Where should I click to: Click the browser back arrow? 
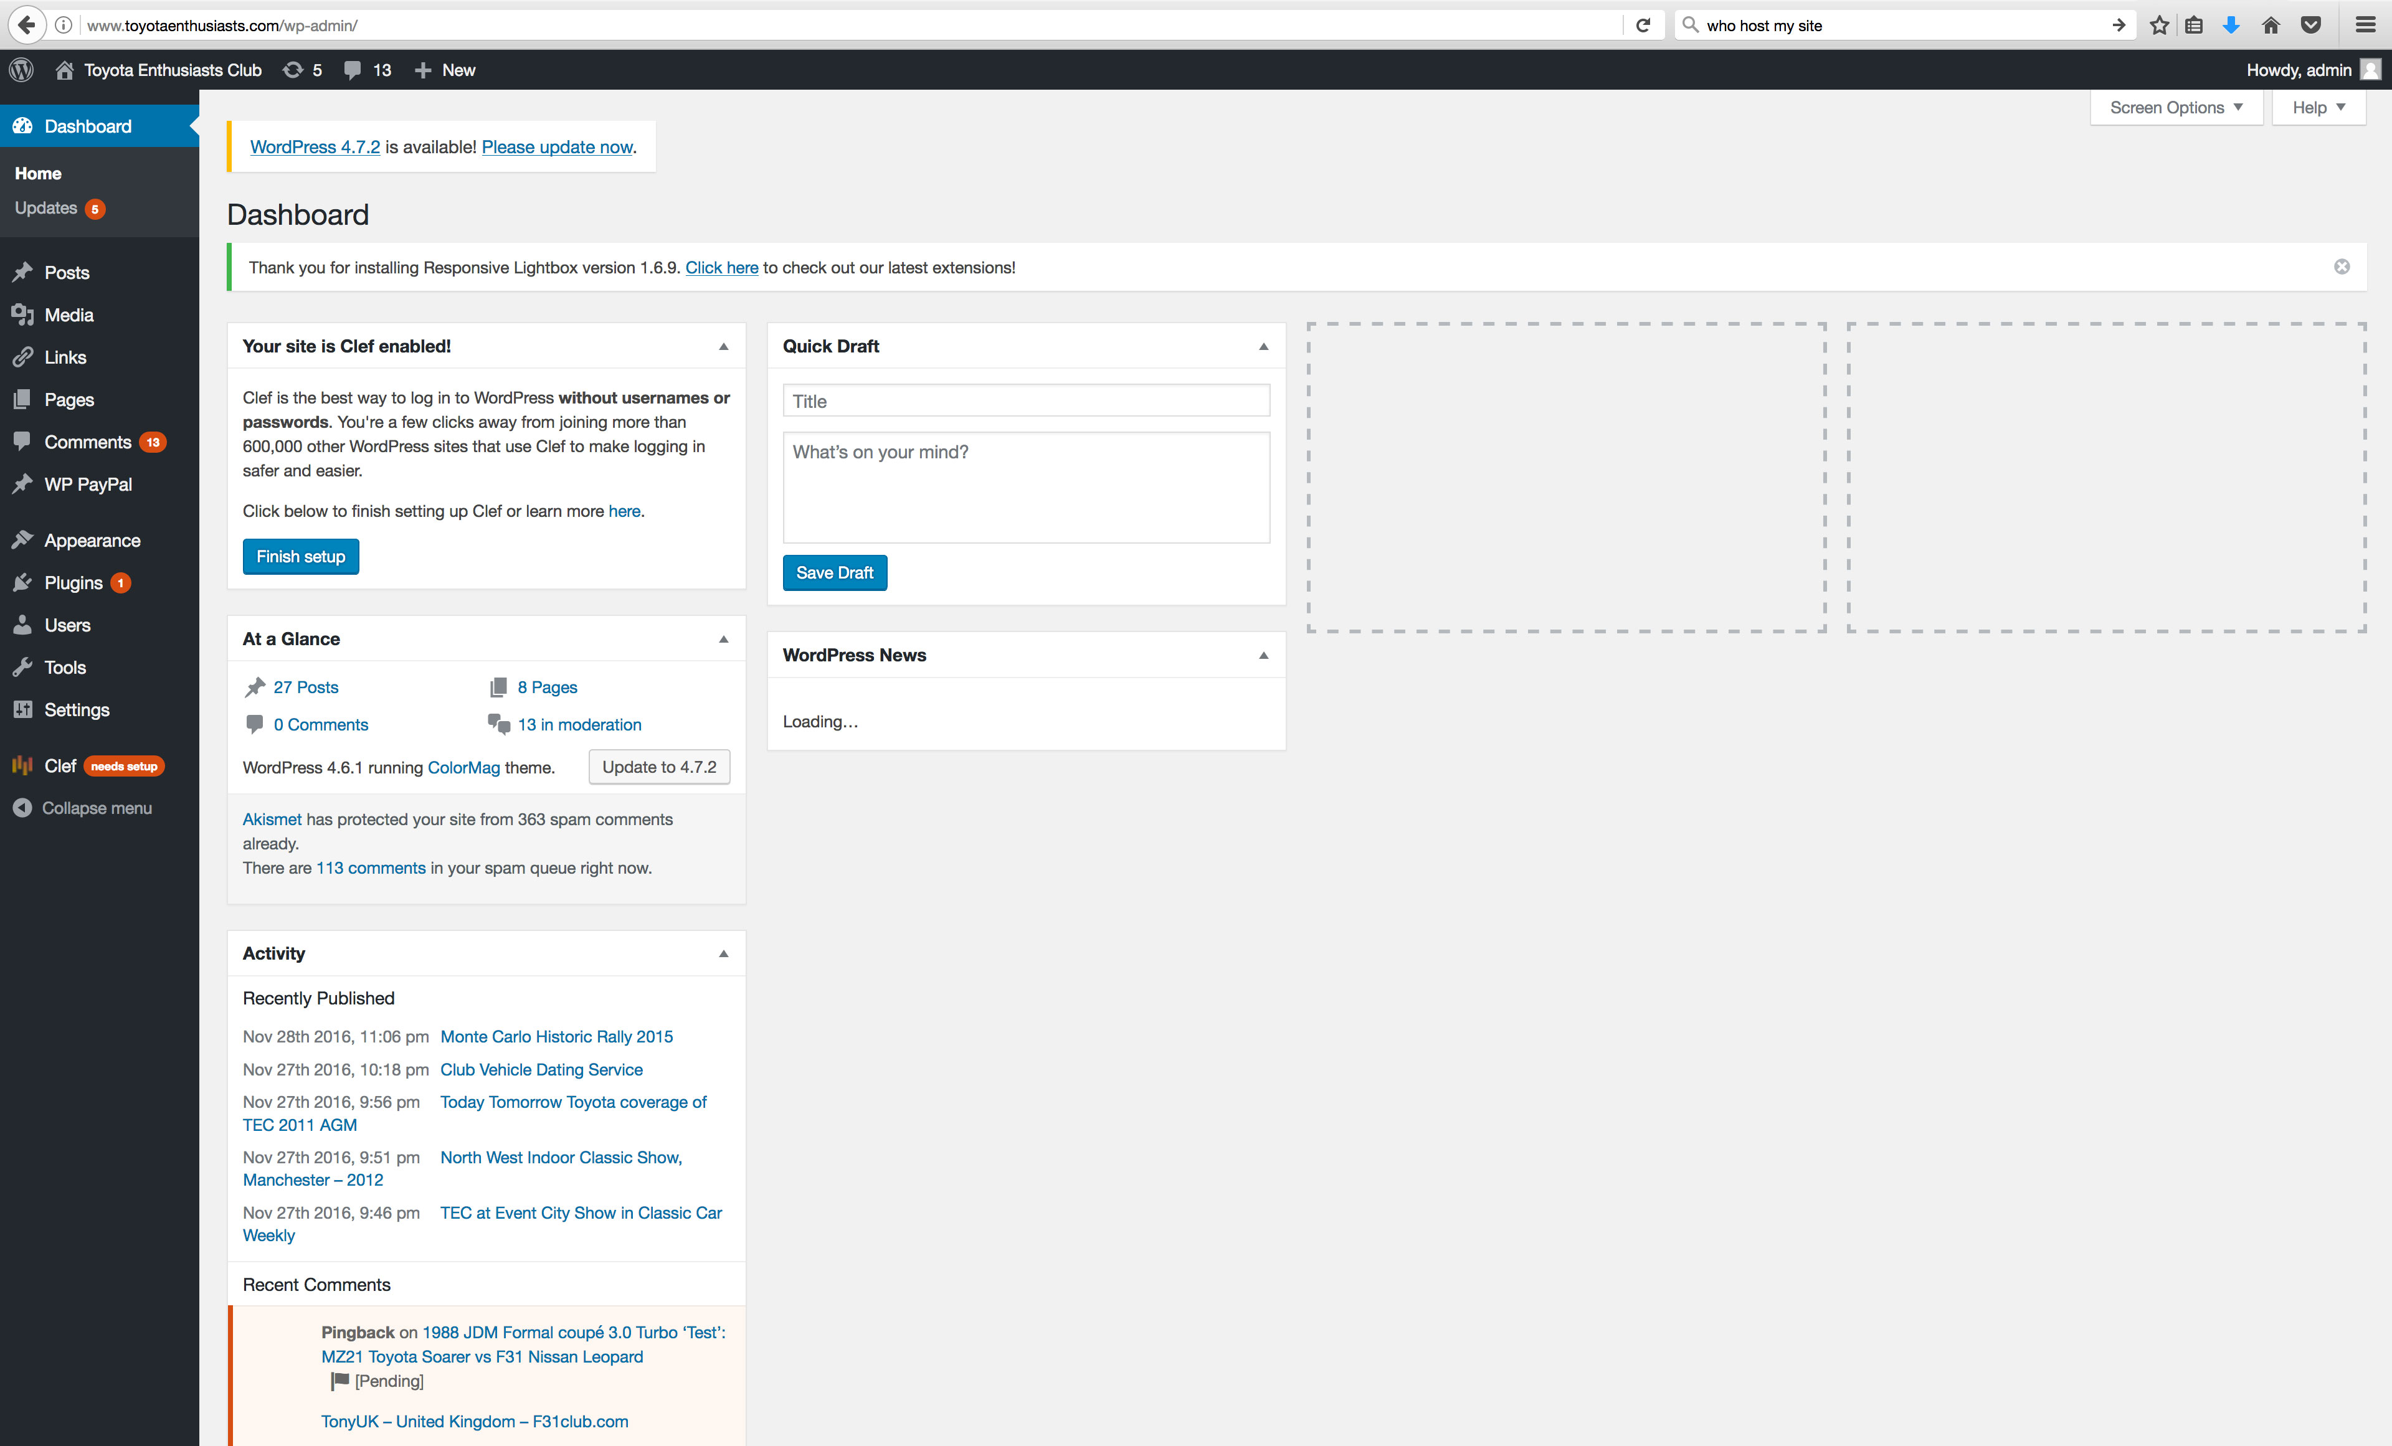[x=27, y=26]
